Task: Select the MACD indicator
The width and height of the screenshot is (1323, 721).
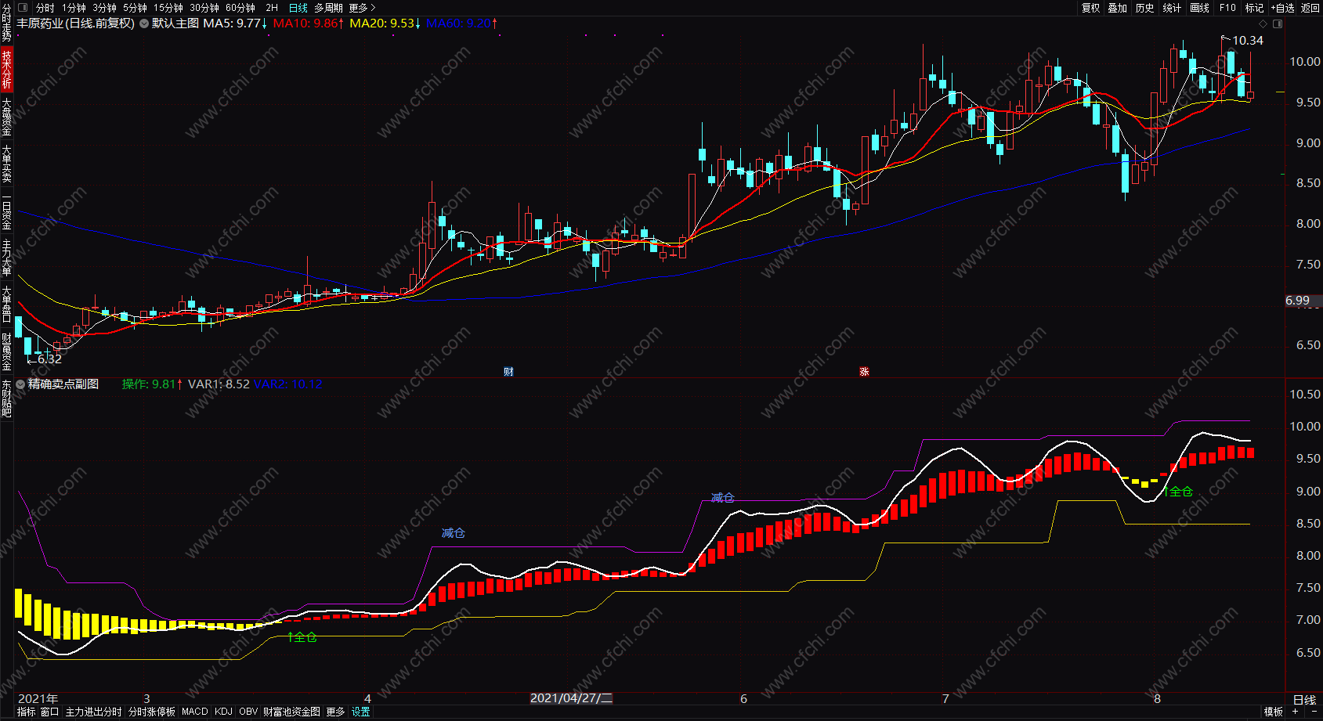Action: coord(195,712)
